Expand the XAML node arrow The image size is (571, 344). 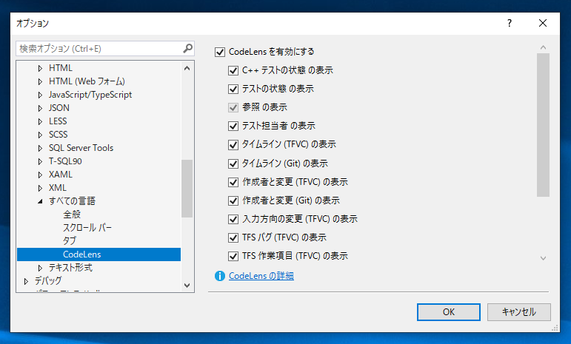tap(40, 175)
